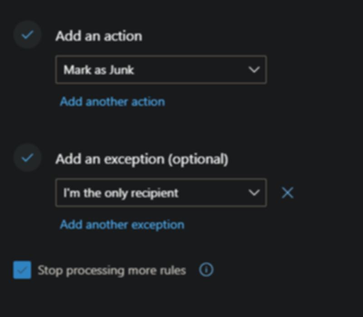Screen dimensions: 363x317
Task: Click the "Stop processing more rules" label text
Action: (x=112, y=271)
